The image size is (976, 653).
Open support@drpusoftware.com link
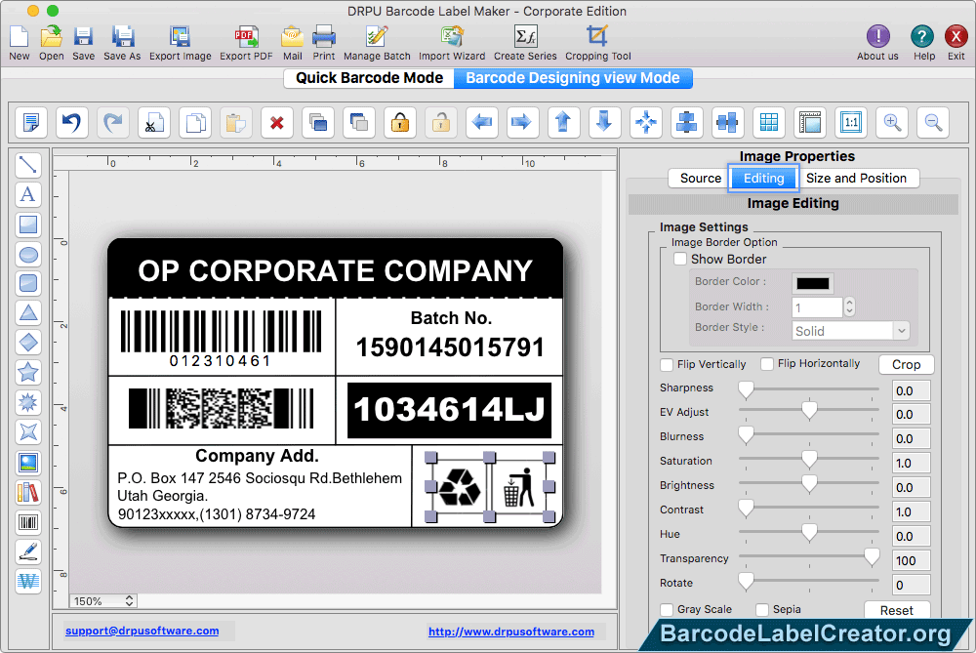[x=142, y=631]
